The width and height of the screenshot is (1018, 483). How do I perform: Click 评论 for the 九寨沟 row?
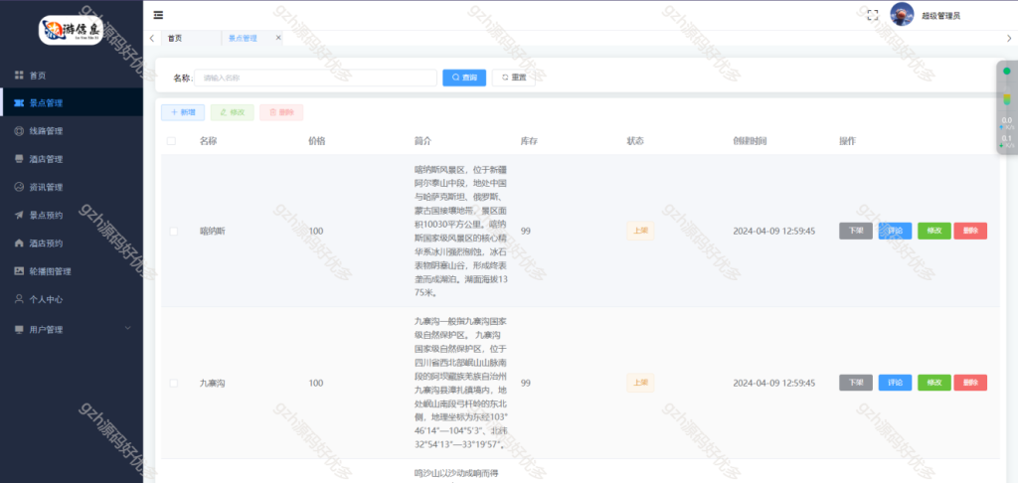896,383
